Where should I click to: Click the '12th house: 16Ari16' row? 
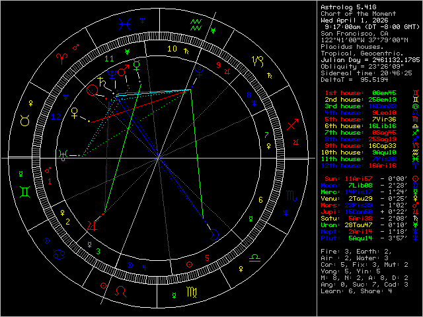(358, 166)
